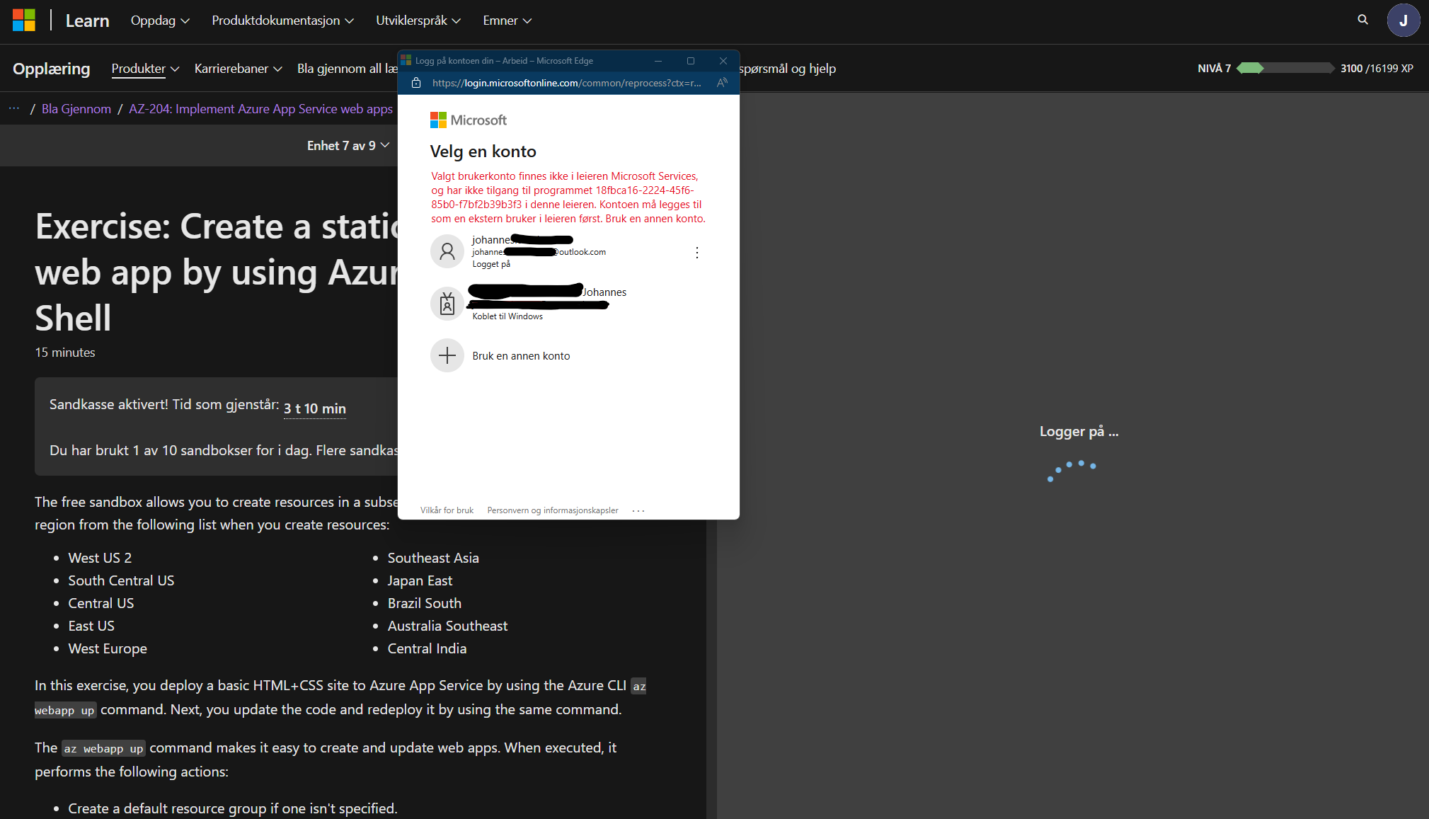Select the account labeled Koblet til Windows
Viewport: 1429px width, 819px height.
click(538, 303)
